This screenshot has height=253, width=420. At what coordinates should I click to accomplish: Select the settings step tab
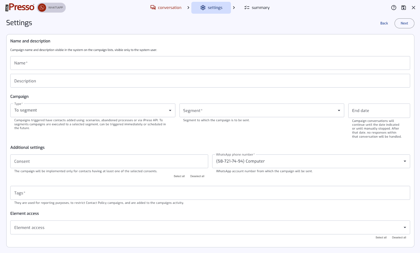(x=211, y=8)
